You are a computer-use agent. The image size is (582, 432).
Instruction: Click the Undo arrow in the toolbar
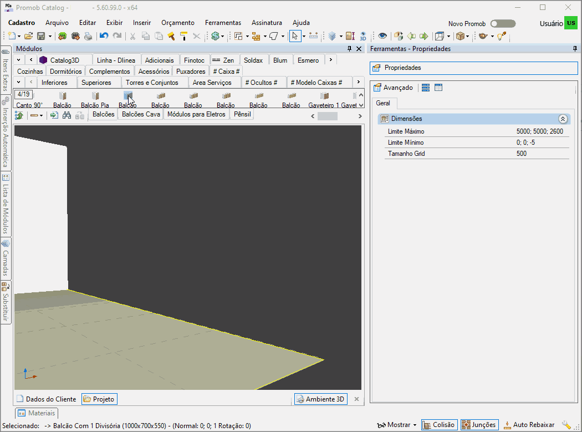104,36
